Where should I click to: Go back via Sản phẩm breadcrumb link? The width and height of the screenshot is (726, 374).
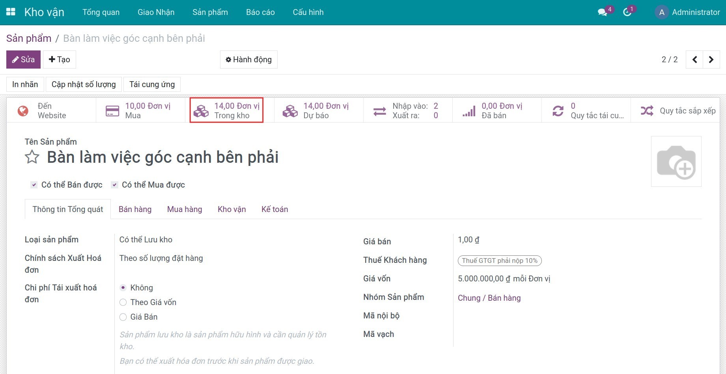click(x=29, y=38)
